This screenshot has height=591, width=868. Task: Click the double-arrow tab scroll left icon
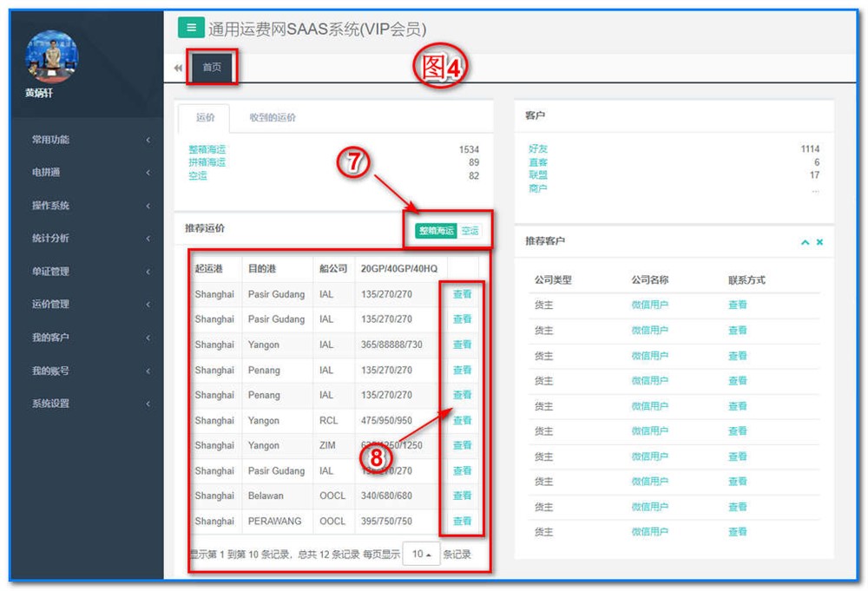pyautogui.click(x=178, y=68)
